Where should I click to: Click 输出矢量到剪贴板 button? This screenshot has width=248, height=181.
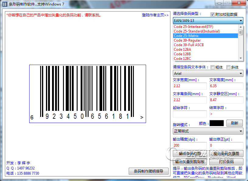(x=190, y=162)
